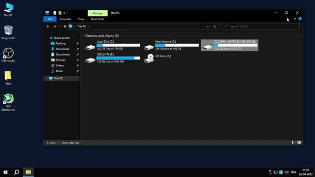Select the New Volume (D:) drive

pos(171,45)
